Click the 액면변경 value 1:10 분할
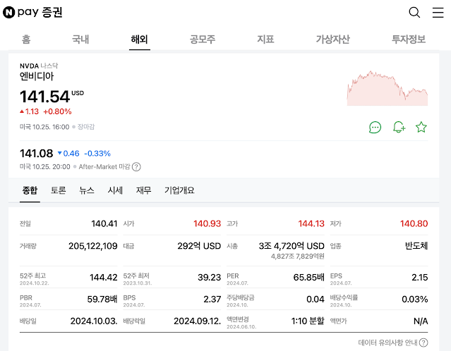The height and width of the screenshot is (351, 451). tap(308, 321)
